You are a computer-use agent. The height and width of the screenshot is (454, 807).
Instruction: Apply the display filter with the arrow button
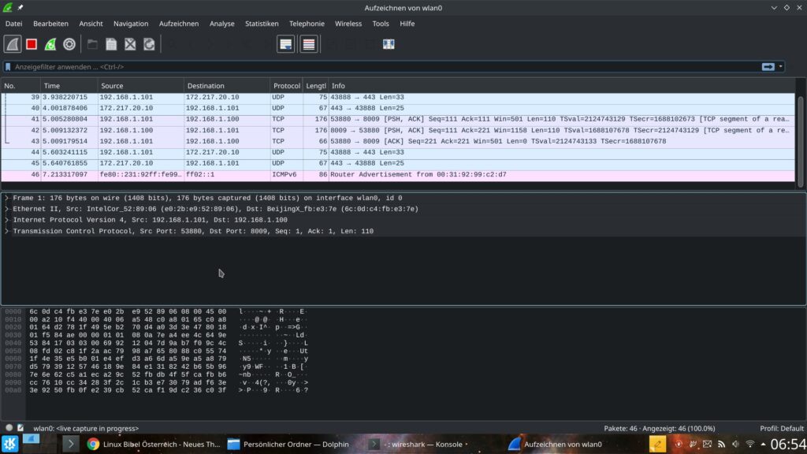pos(768,67)
